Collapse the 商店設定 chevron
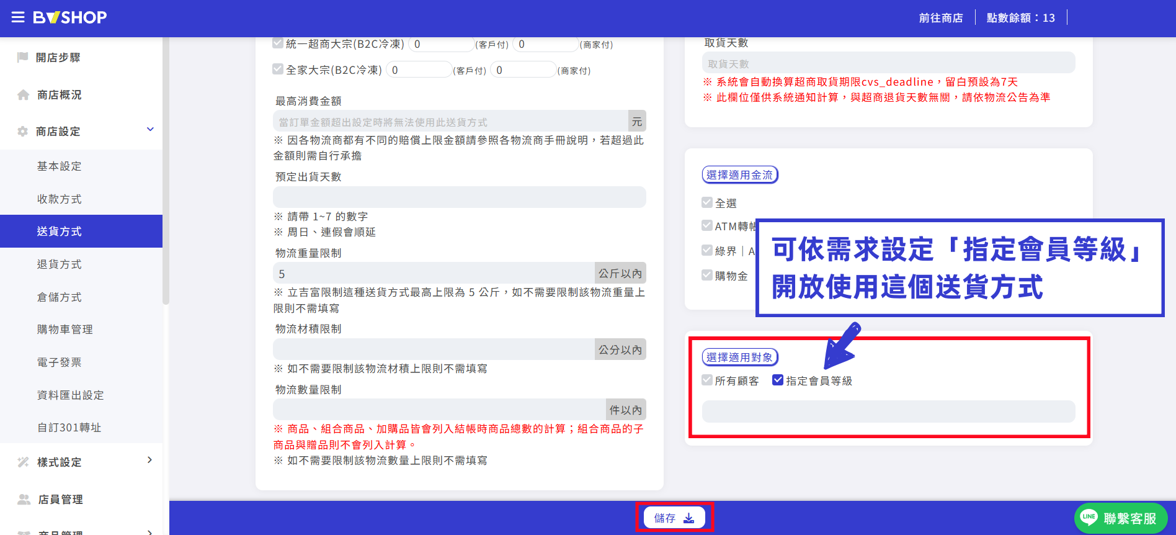The width and height of the screenshot is (1176, 535). click(x=150, y=129)
